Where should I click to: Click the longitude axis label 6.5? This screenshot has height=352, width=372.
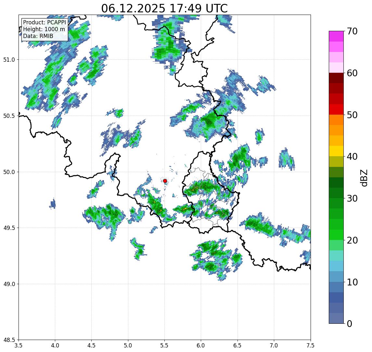(237, 346)
